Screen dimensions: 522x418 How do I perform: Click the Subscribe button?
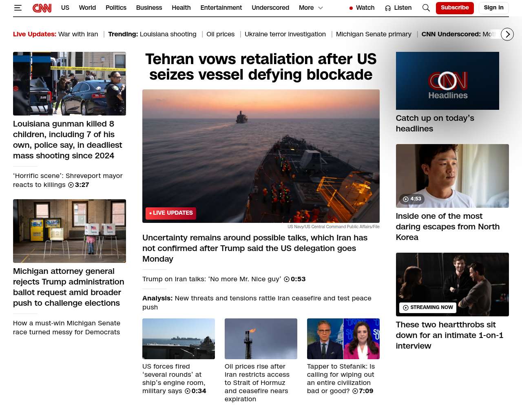pos(455,8)
